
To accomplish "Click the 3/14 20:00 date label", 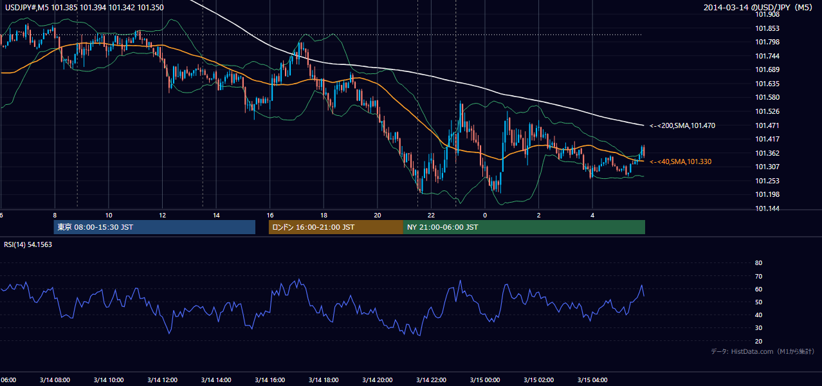I will click(x=378, y=380).
